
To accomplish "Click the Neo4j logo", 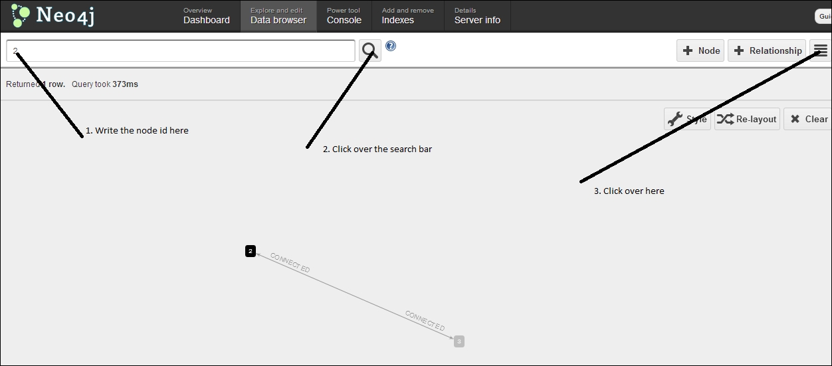I will point(54,16).
